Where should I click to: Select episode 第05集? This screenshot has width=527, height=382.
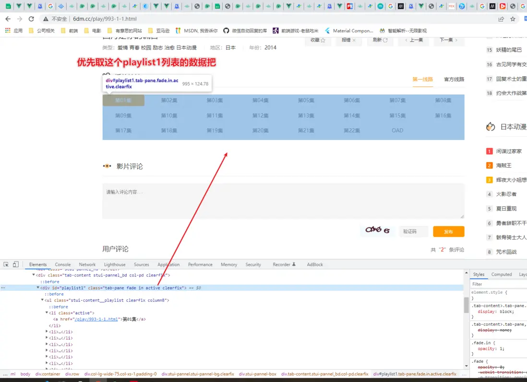coord(306,100)
